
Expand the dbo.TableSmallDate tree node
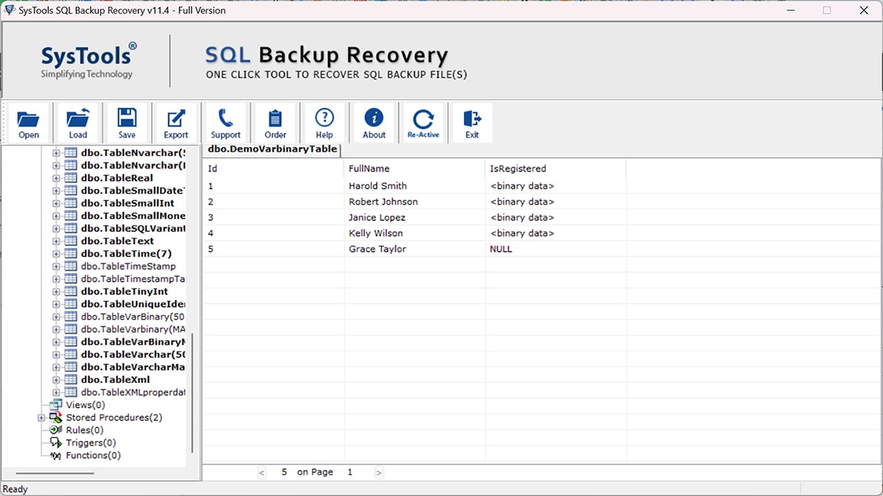(x=57, y=191)
